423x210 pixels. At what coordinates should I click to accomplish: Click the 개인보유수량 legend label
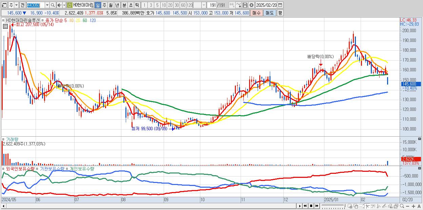pyautogui.click(x=82, y=168)
